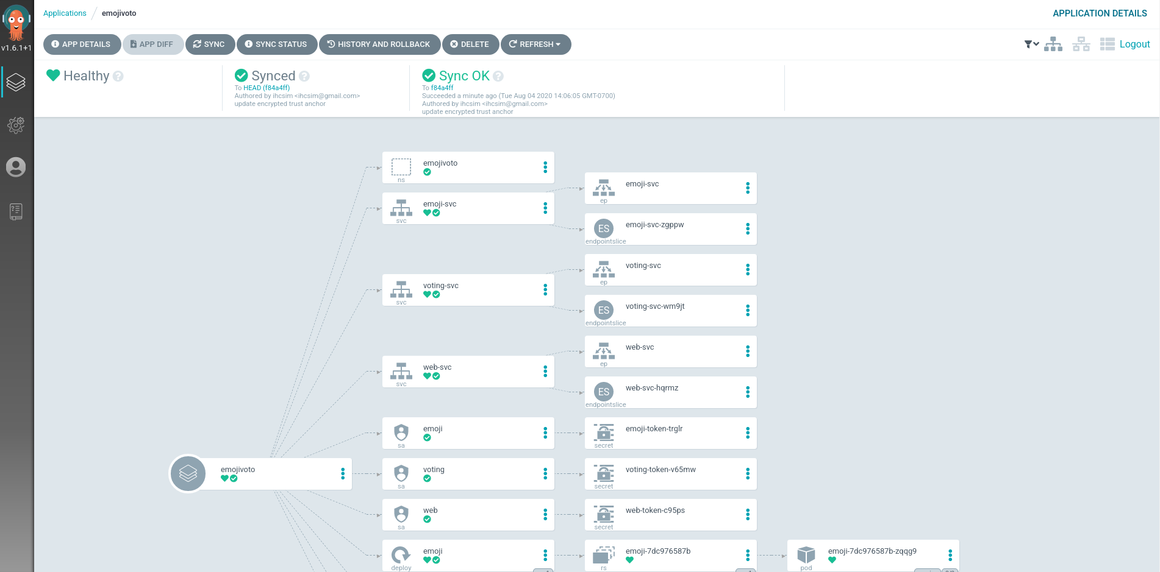The image size is (1160, 572).
Task: Click the help icon beside Sync OK
Action: click(498, 76)
